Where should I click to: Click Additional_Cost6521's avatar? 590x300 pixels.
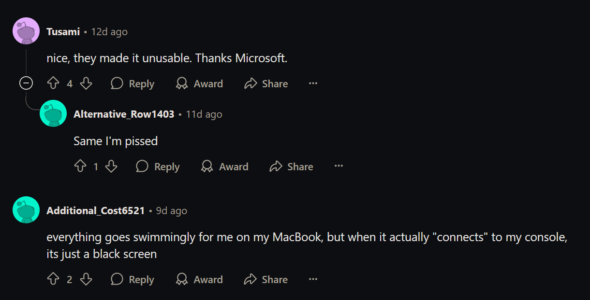coord(26,210)
